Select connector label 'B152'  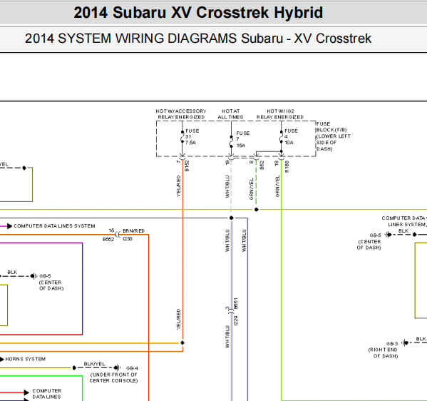tap(187, 166)
